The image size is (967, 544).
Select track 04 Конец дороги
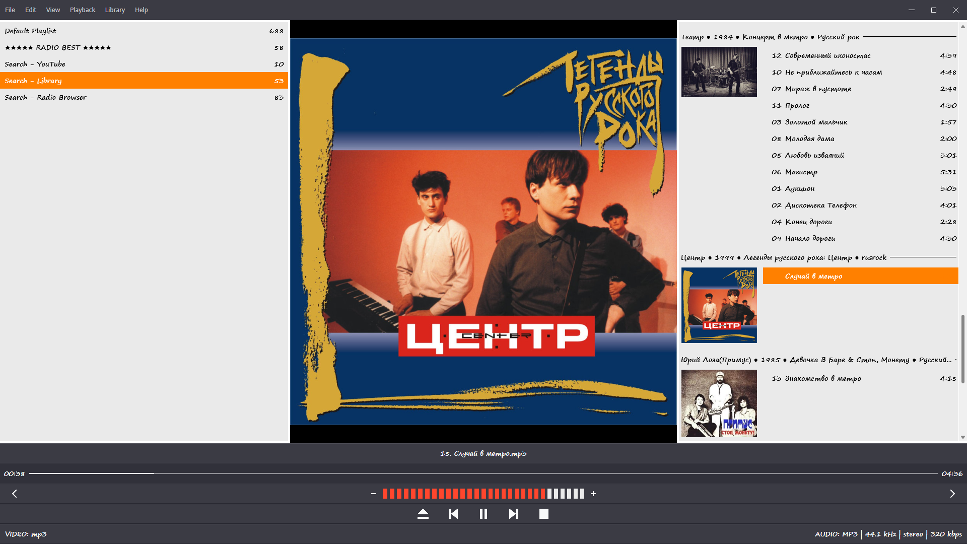[861, 222]
